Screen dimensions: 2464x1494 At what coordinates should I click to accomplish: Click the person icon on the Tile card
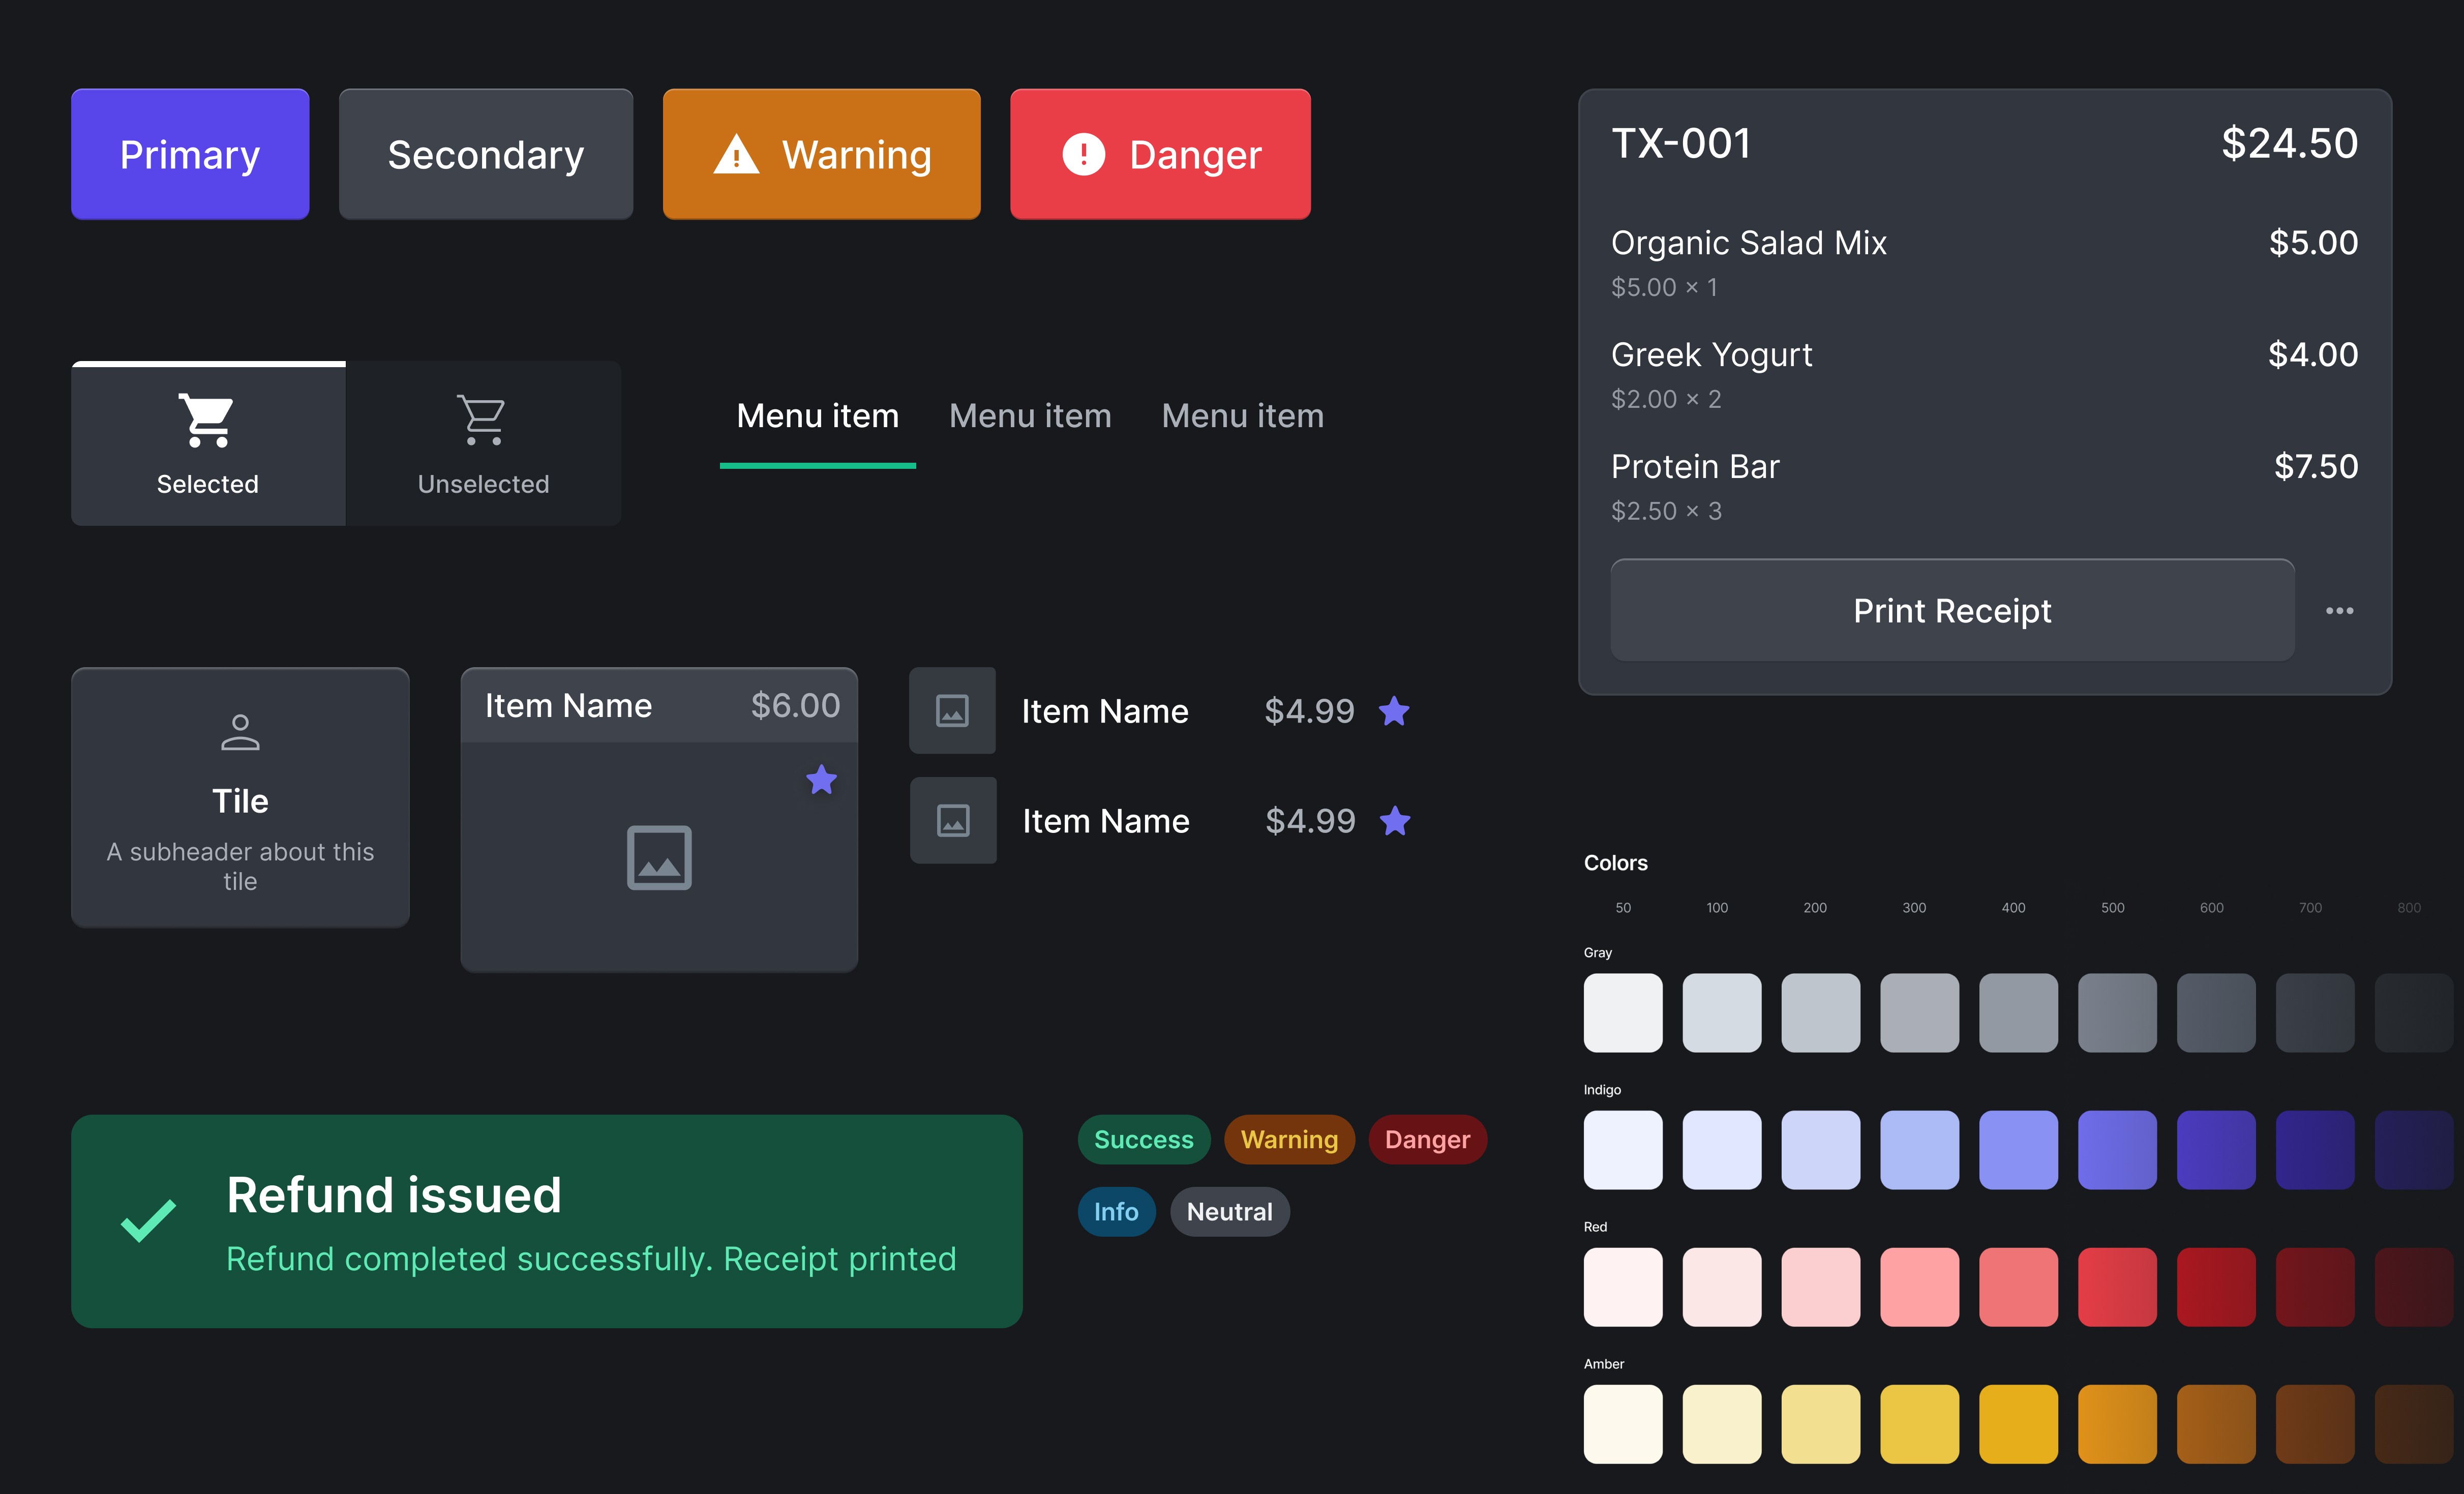[x=240, y=732]
